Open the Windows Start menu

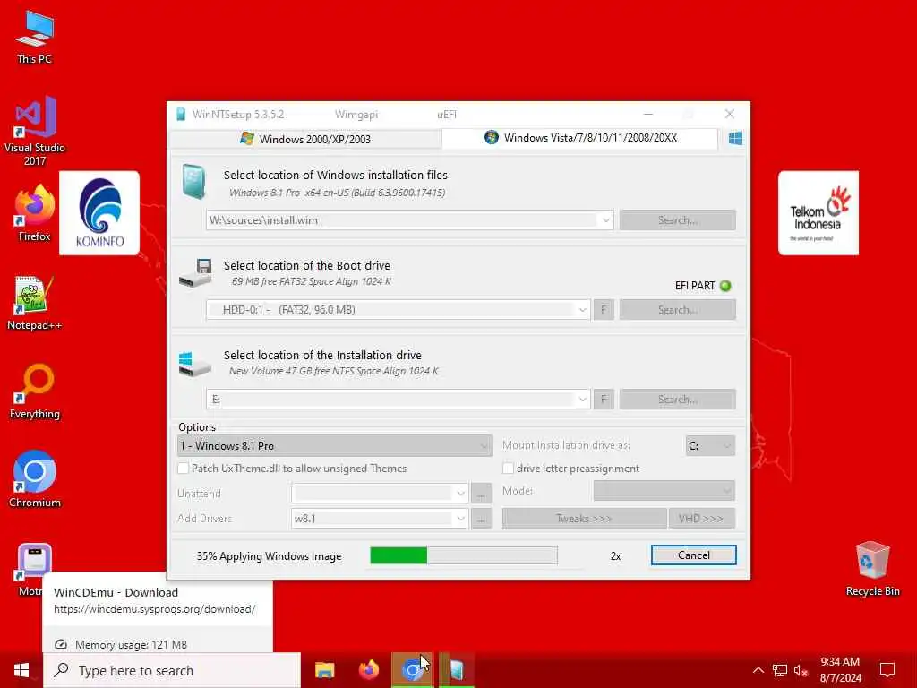[x=21, y=670]
